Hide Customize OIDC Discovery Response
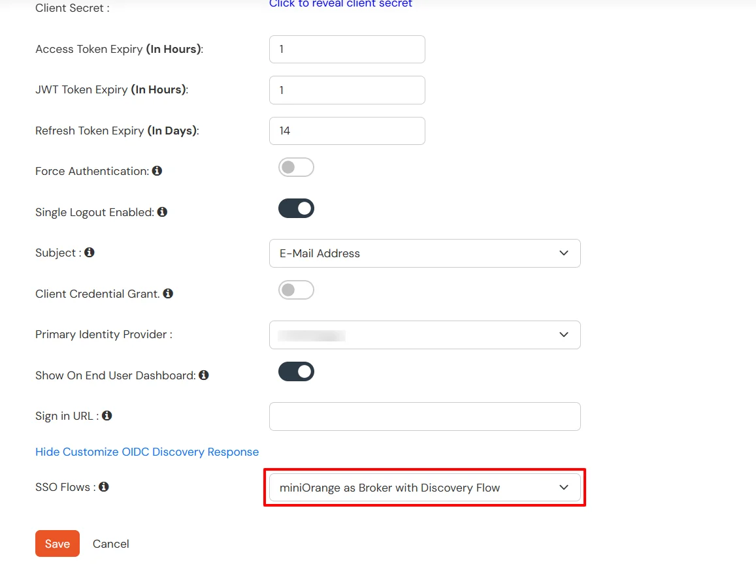Screen dimensions: 756x566 coord(147,451)
